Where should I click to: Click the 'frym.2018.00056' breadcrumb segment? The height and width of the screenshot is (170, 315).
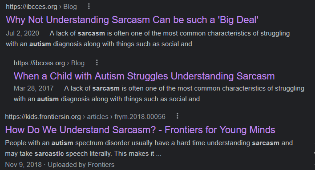pyautogui.click(x=140, y=116)
